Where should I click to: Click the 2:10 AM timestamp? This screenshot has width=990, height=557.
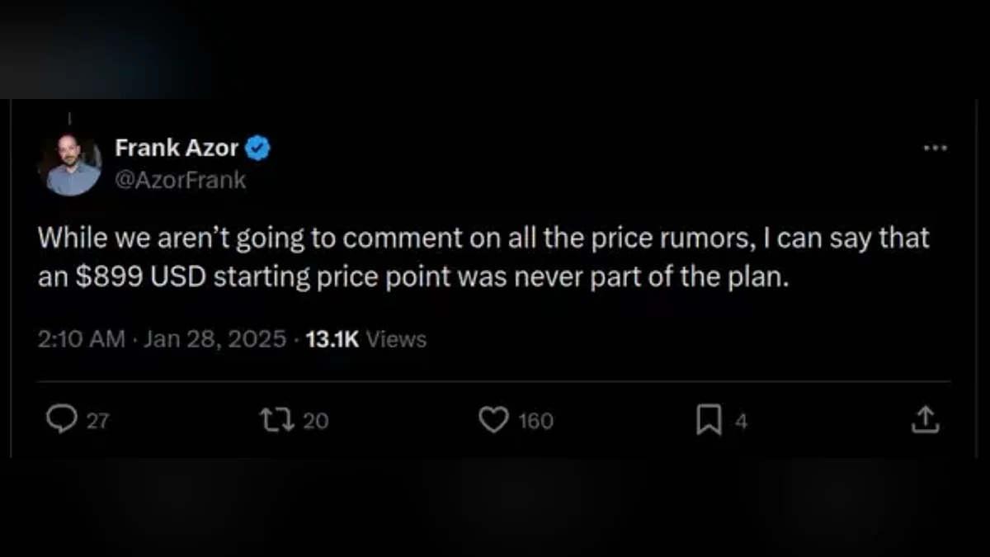pos(81,339)
